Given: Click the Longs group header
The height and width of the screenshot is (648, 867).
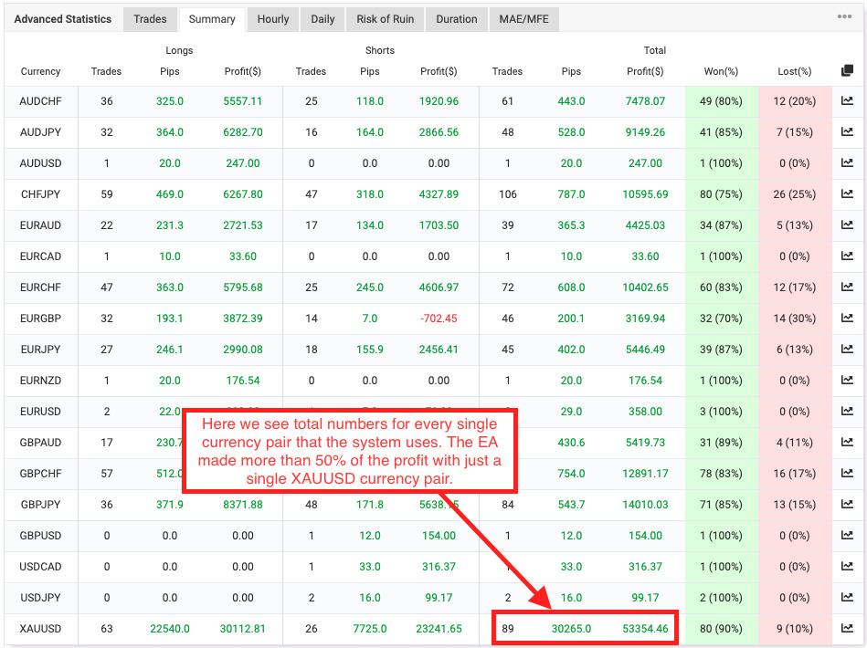Looking at the screenshot, I should tap(179, 50).
